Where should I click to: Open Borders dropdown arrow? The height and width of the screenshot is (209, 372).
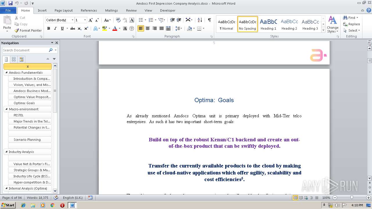[x=203, y=28]
